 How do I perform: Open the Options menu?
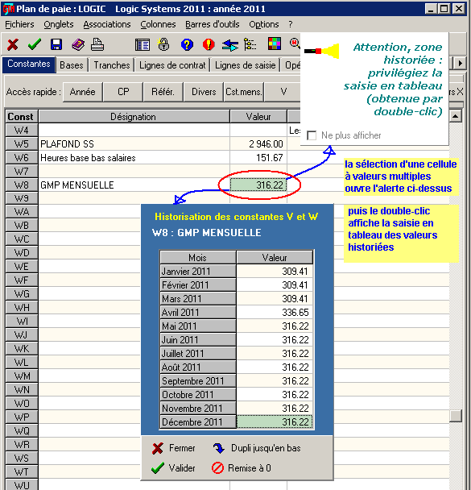click(x=264, y=24)
